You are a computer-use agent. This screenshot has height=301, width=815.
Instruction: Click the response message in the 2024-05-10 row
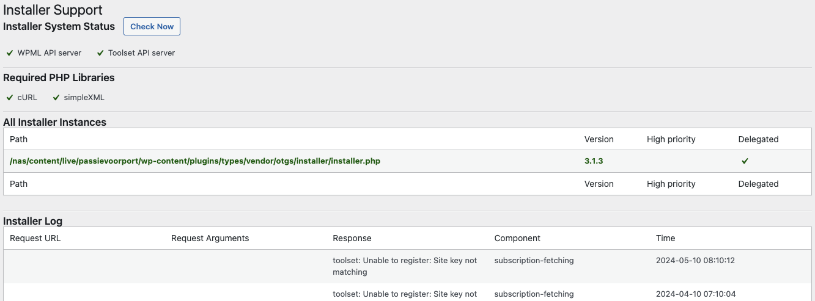pyautogui.click(x=405, y=266)
